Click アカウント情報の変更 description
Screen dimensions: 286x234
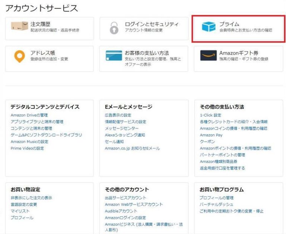[x=144, y=30]
